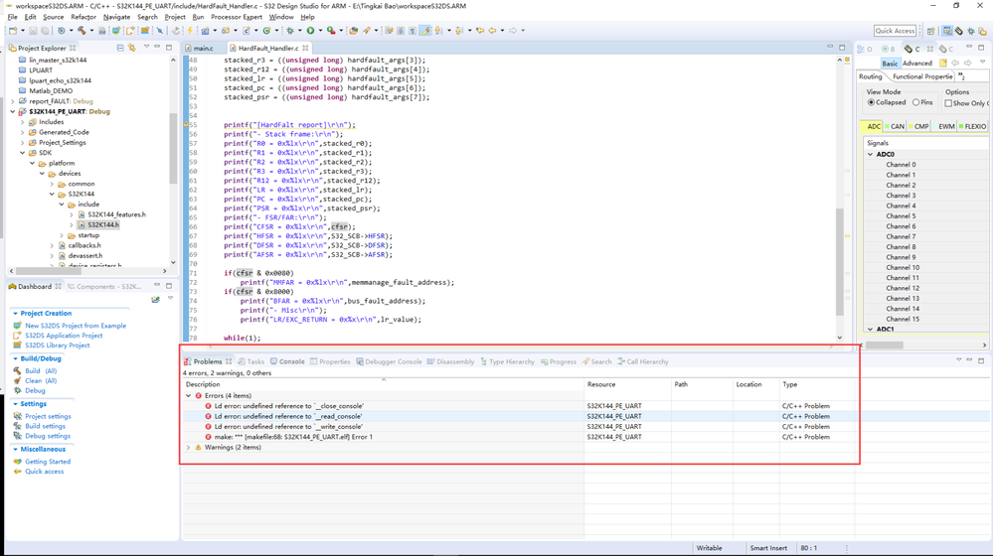The width and height of the screenshot is (993, 556).
Task: Open the Navigate menu
Action: [x=116, y=17]
